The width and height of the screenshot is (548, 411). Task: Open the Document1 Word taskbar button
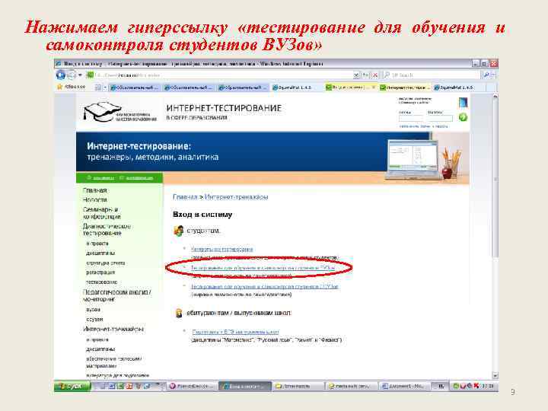(x=403, y=386)
